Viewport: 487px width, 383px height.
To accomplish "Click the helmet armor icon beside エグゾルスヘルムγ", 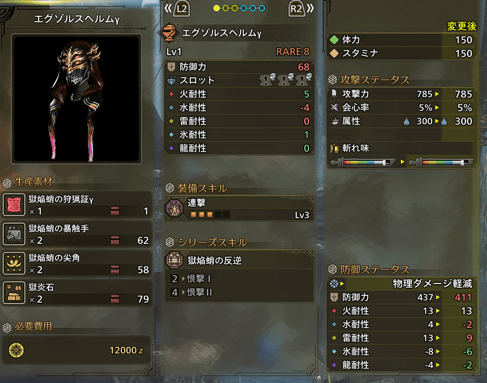I will pos(170,33).
